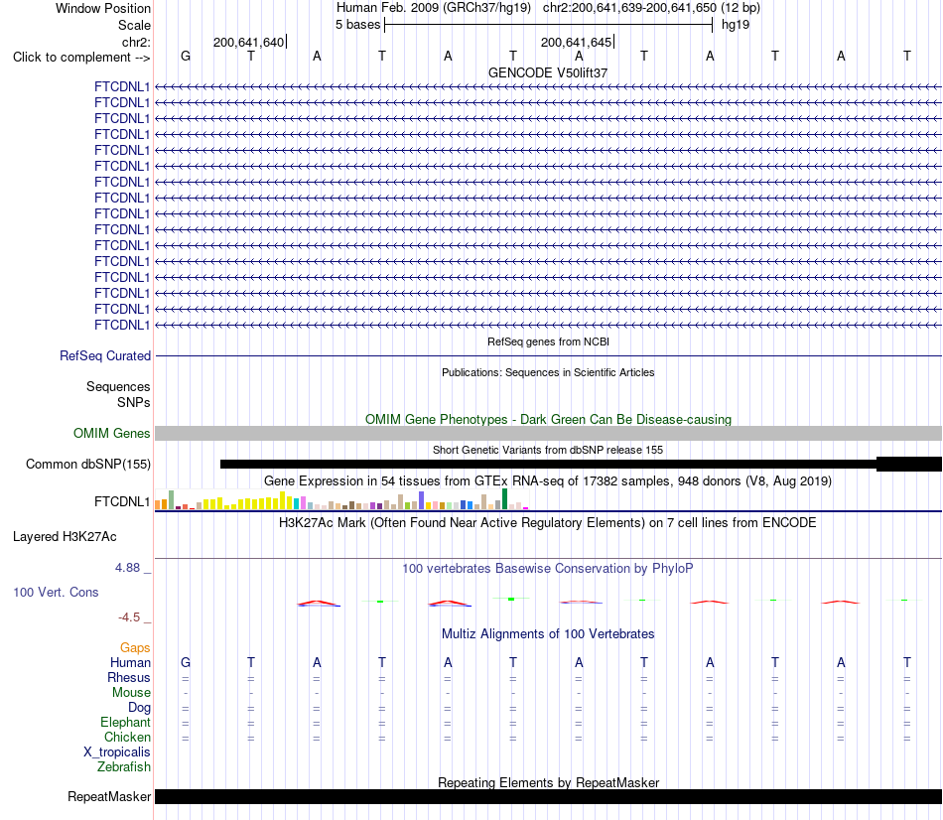Click the 200,641,640 position marker
Image resolution: width=943 pixels, height=820 pixels.
[x=248, y=42]
